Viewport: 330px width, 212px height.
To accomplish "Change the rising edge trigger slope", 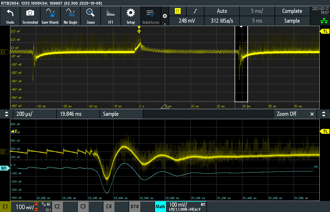I will (195, 11).
